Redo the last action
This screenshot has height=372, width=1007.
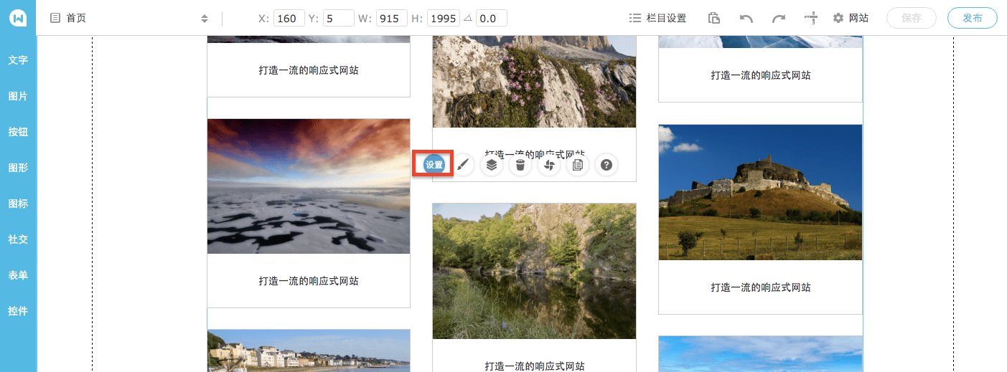pyautogui.click(x=779, y=19)
